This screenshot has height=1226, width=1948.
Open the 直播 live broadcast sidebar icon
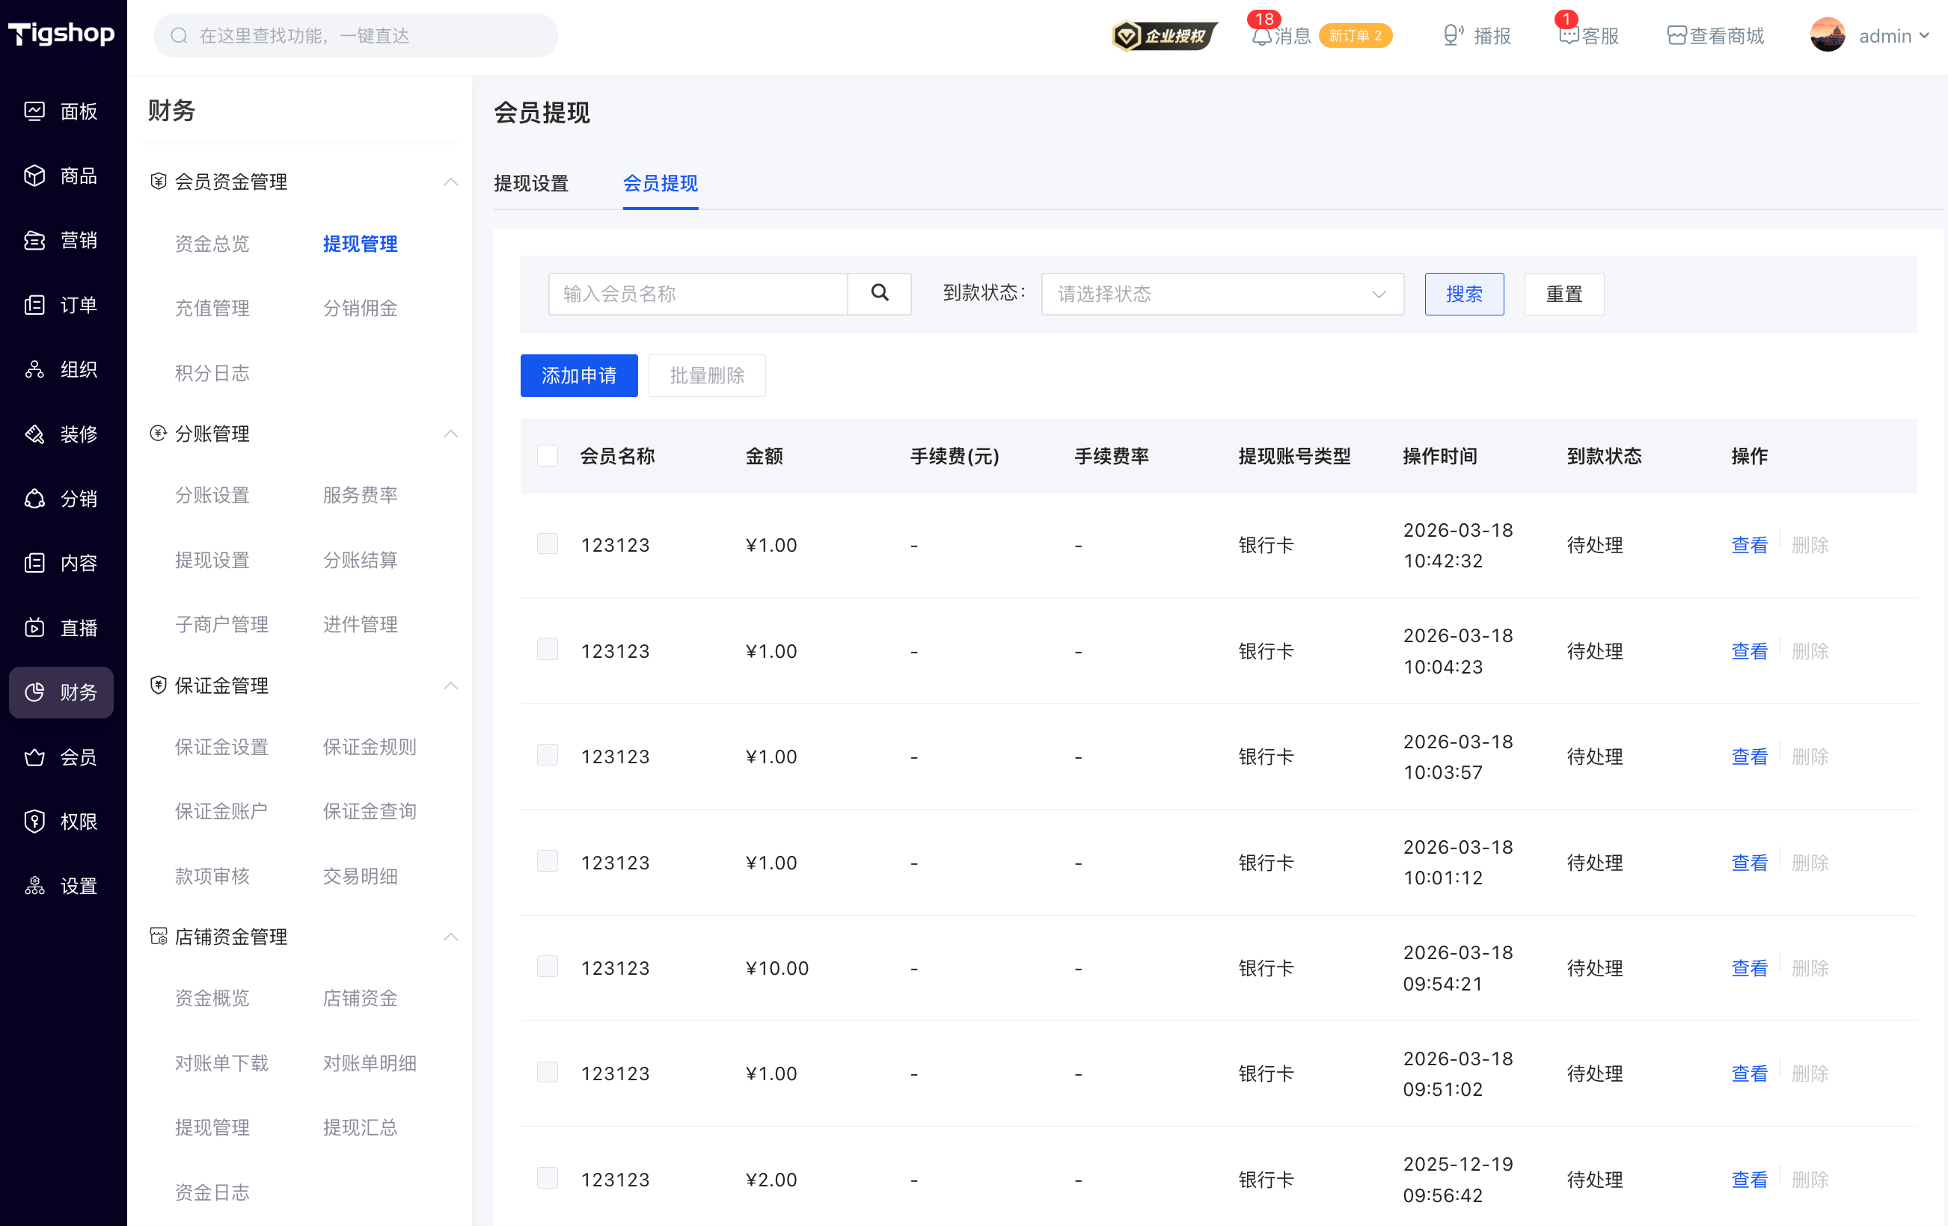point(34,627)
